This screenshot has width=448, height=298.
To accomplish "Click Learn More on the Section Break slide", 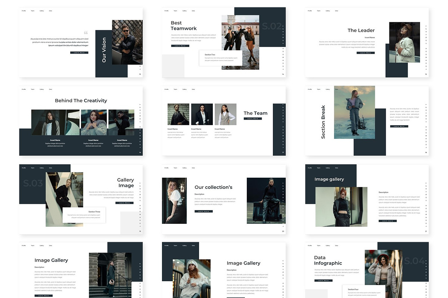I will [x=399, y=126].
